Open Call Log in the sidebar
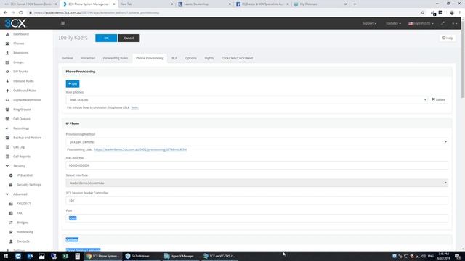Image resolution: width=465 pixels, height=261 pixels. pos(19,147)
